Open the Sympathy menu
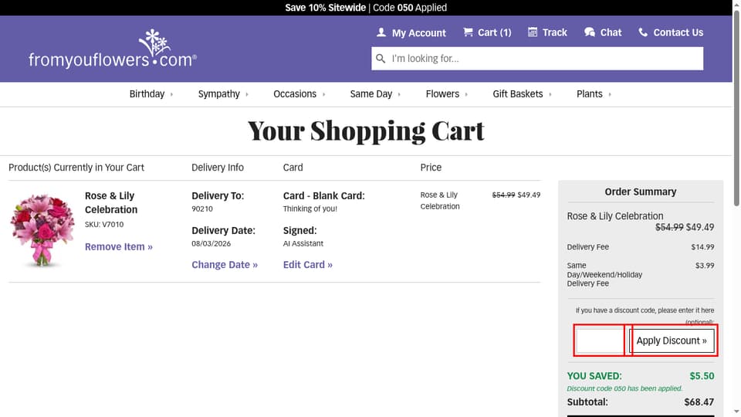 (218, 94)
